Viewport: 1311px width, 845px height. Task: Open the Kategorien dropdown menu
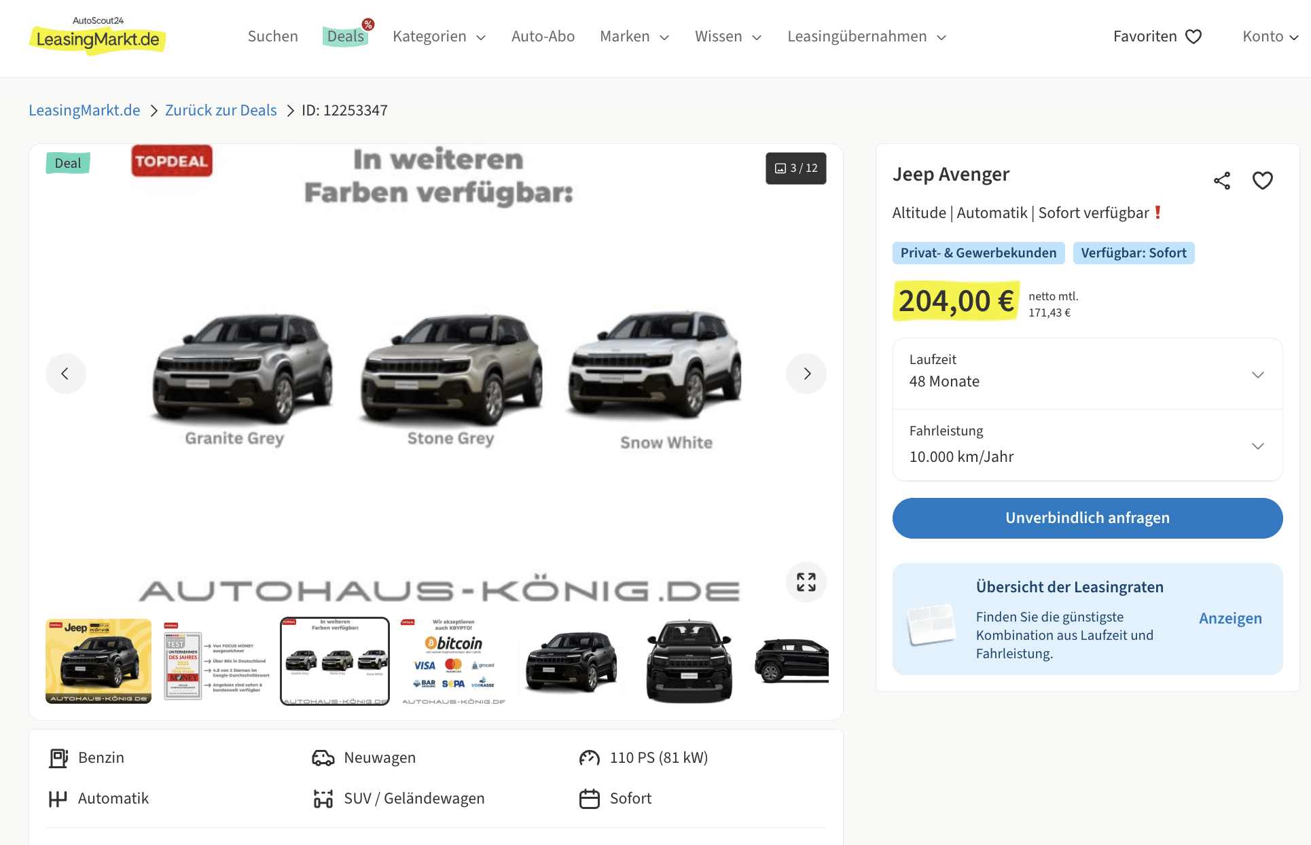pyautogui.click(x=439, y=37)
